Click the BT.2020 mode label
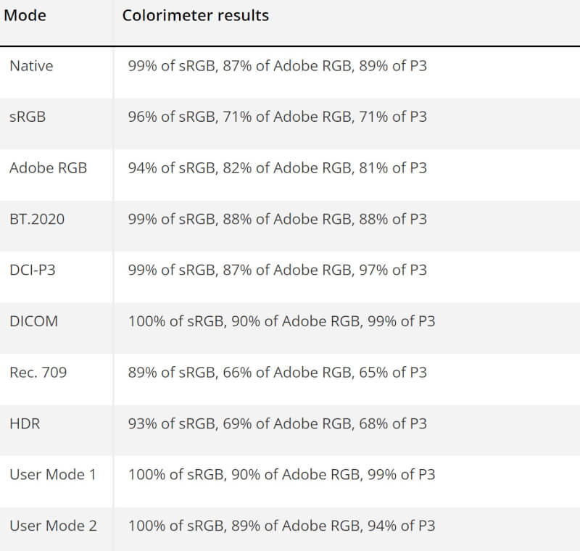 (x=37, y=219)
